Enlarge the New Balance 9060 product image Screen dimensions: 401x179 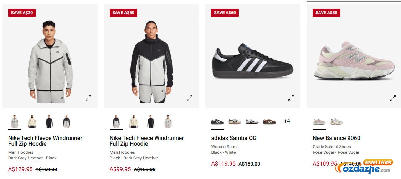coord(392,98)
